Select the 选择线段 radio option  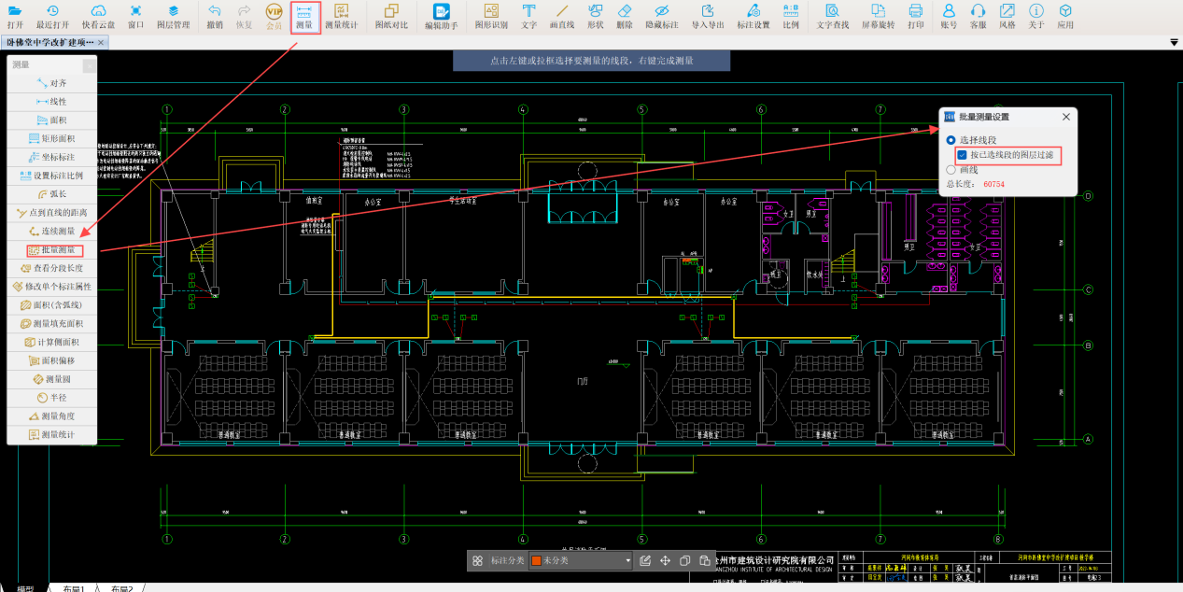pos(951,140)
